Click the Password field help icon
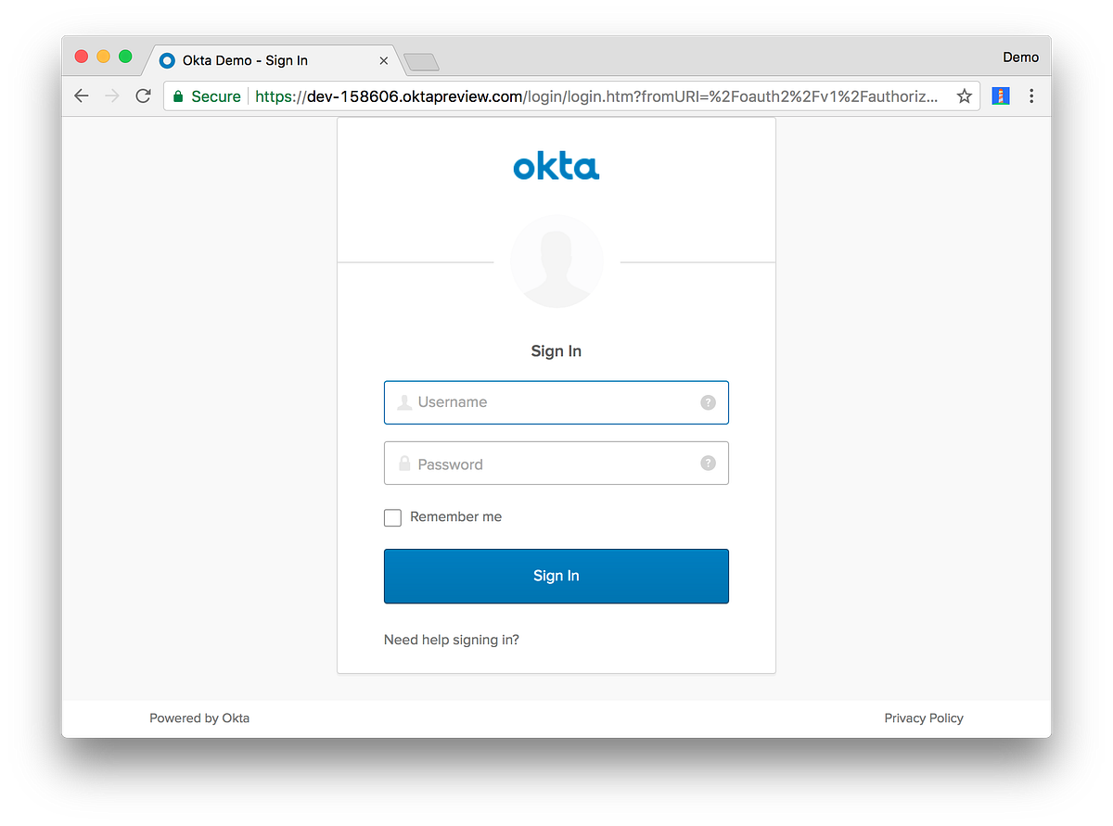The width and height of the screenshot is (1113, 826). coord(709,463)
